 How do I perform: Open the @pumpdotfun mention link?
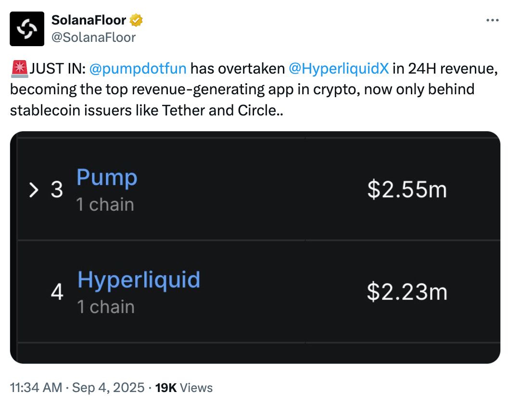coord(138,69)
